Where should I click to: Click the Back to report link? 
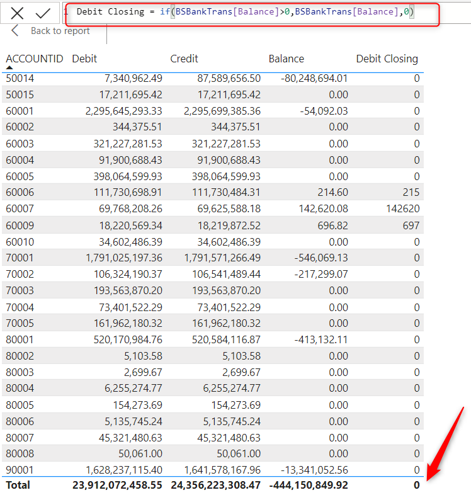point(60,31)
